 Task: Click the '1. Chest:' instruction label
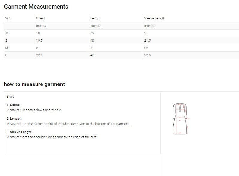coord(13,105)
